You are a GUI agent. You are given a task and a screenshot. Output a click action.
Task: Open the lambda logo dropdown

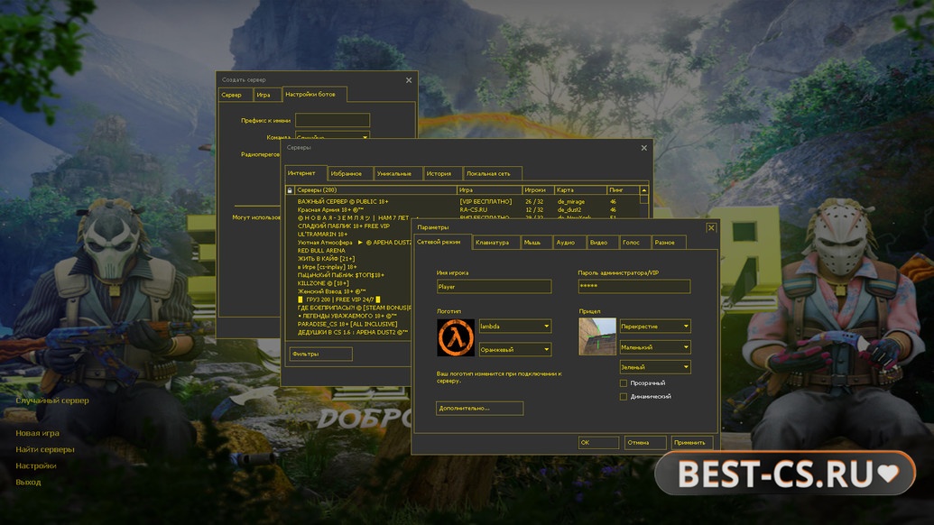point(514,327)
